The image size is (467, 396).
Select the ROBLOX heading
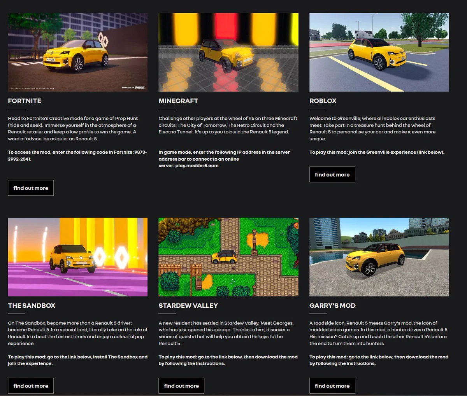(x=323, y=101)
